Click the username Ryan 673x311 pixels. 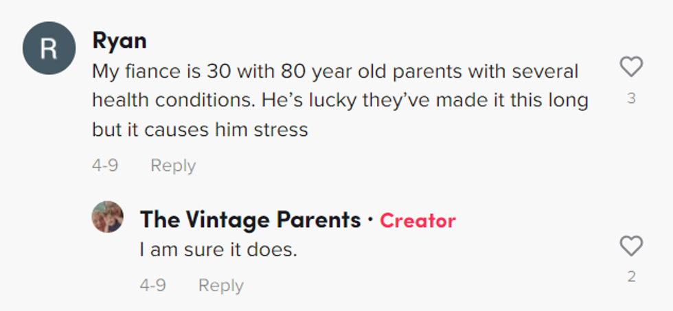tap(119, 41)
